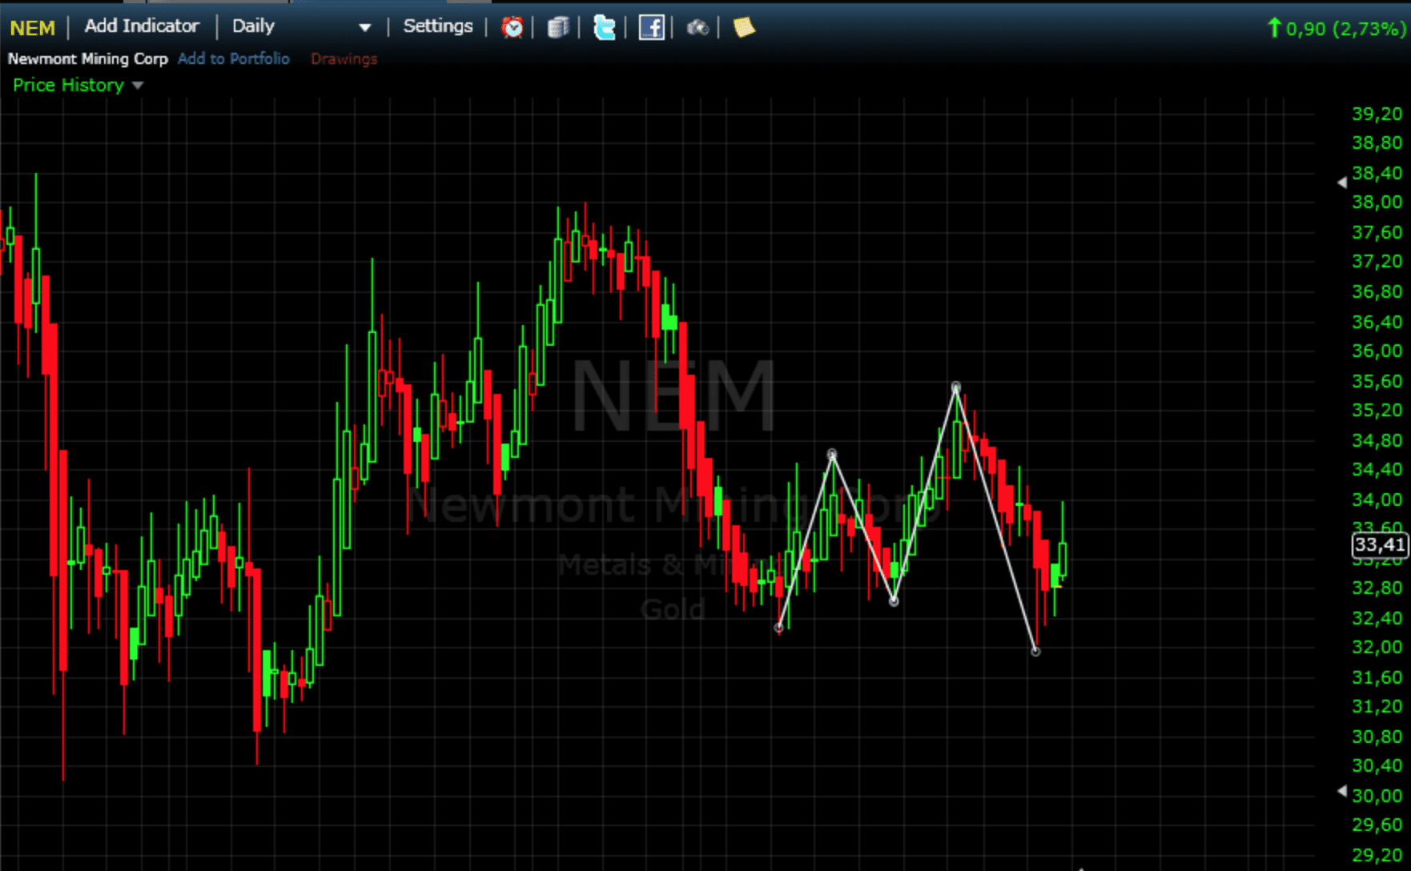1411x871 pixels.
Task: Open the yellow sticky note icon
Action: 744,27
